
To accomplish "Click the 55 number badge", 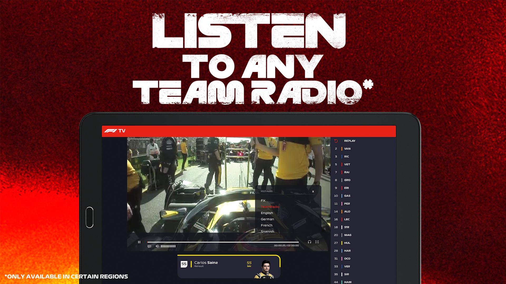I will 184,264.
